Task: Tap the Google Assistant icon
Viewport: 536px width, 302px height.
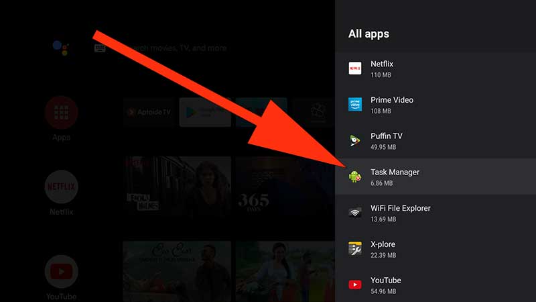Action: [61, 48]
